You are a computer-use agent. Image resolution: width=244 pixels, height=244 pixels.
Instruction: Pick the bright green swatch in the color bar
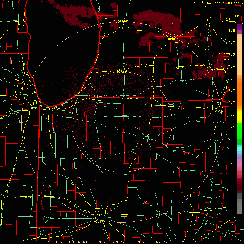click(239, 131)
